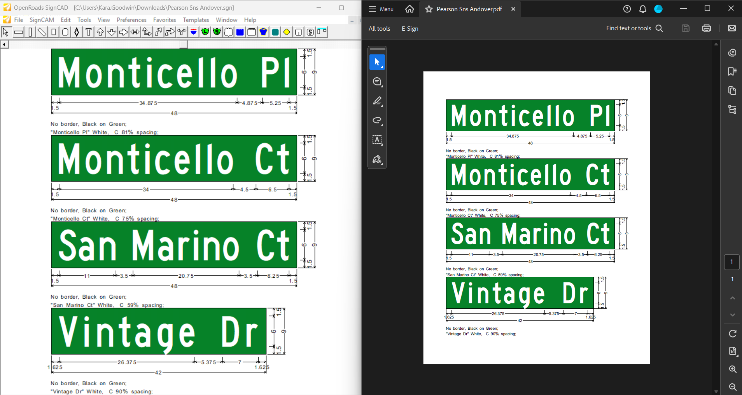The width and height of the screenshot is (742, 395).
Task: Choose the text 'T' tool in SignCAD
Action: [88, 32]
